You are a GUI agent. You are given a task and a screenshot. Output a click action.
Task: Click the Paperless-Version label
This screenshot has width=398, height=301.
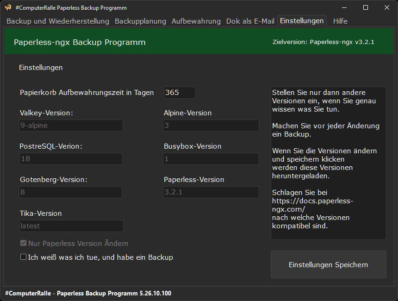[x=194, y=180]
